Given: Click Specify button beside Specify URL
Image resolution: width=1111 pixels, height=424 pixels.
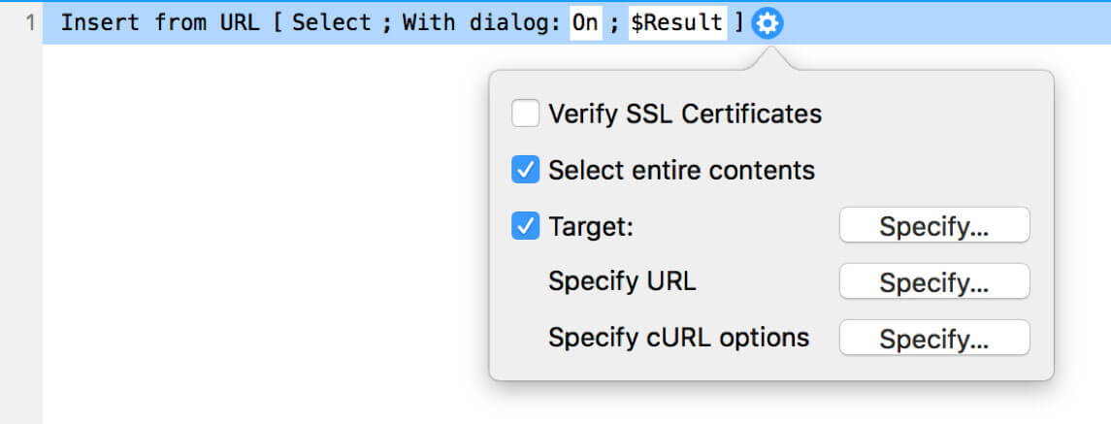Looking at the screenshot, I should point(933,282).
